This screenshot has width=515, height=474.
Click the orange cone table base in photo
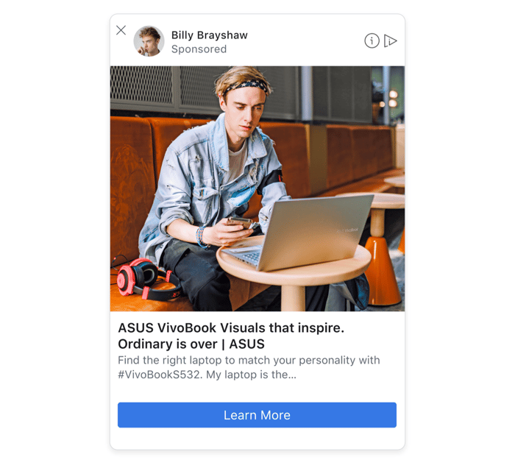pos(382,270)
